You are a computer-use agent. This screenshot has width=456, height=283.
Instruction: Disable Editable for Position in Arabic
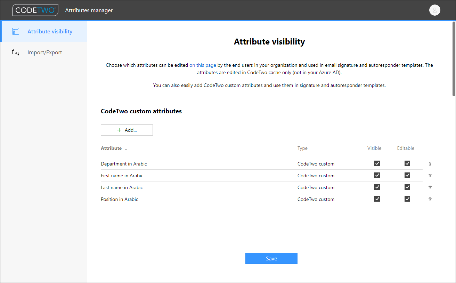(x=407, y=199)
